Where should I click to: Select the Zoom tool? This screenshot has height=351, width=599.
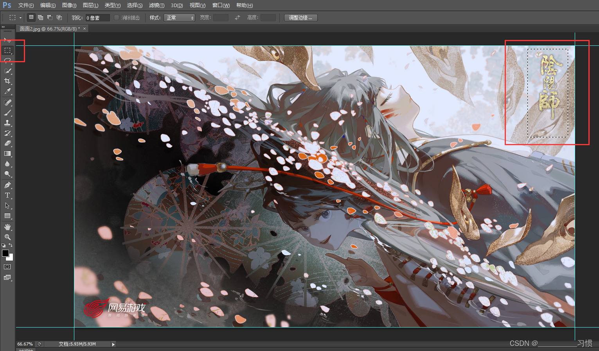click(x=7, y=237)
